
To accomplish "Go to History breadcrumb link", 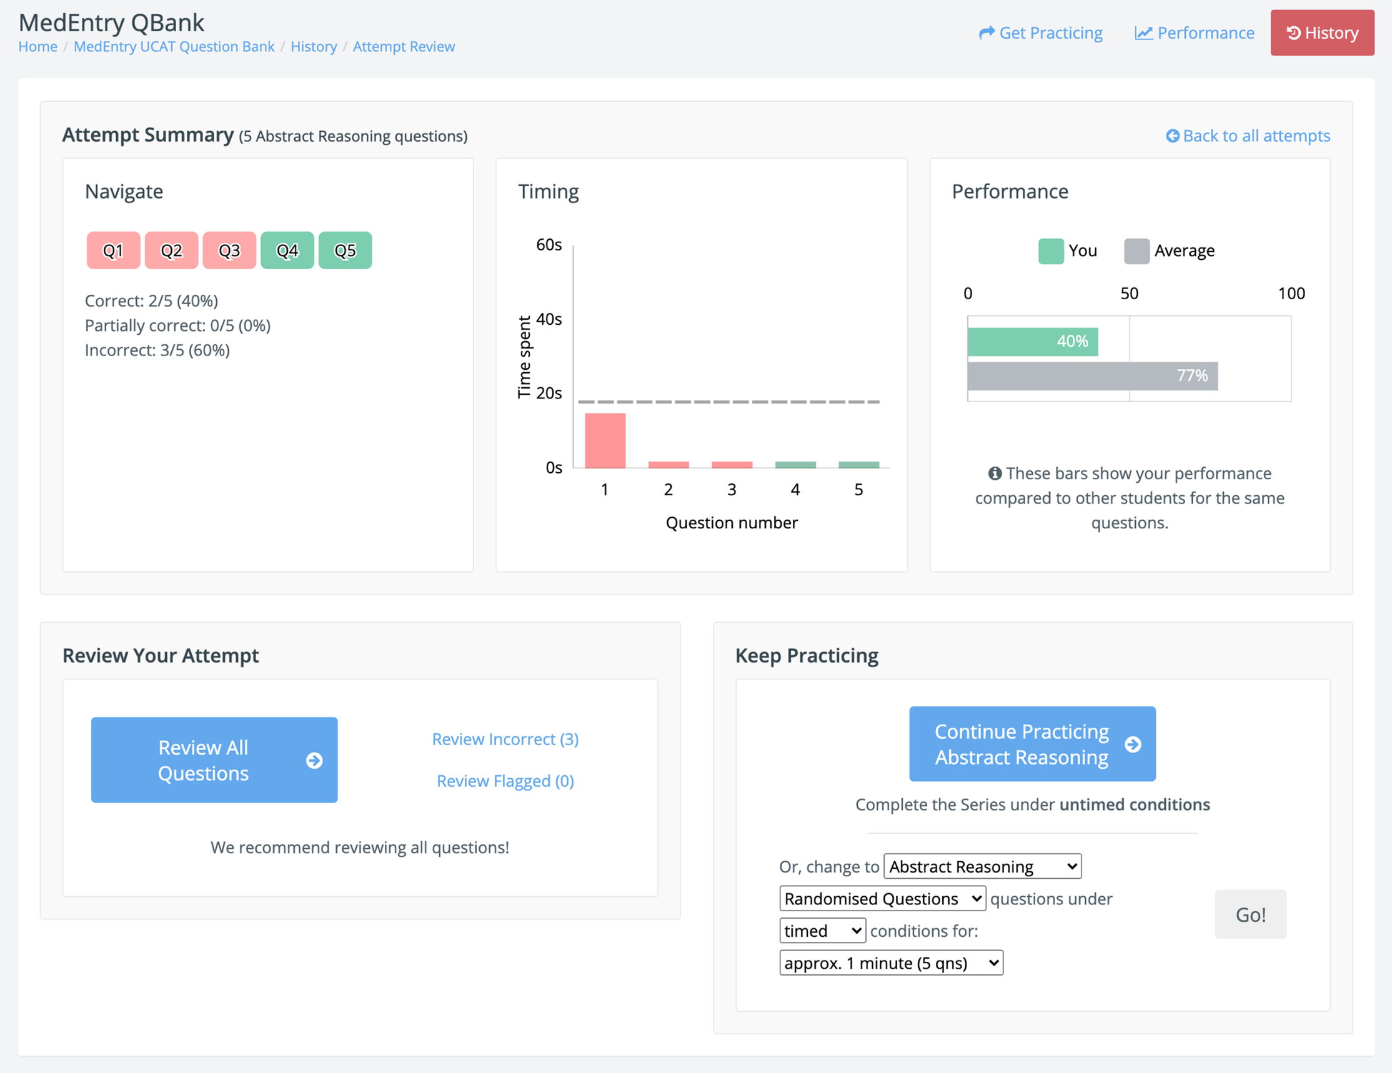I will (314, 46).
